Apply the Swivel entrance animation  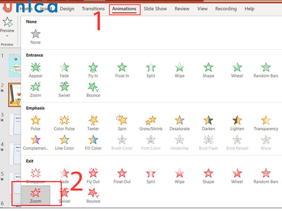(x=64, y=90)
